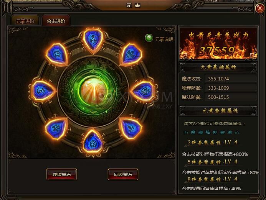Select the upper-right blue gem slot
Image resolution: width=266 pixels, height=200 pixels.
(x=131, y=54)
